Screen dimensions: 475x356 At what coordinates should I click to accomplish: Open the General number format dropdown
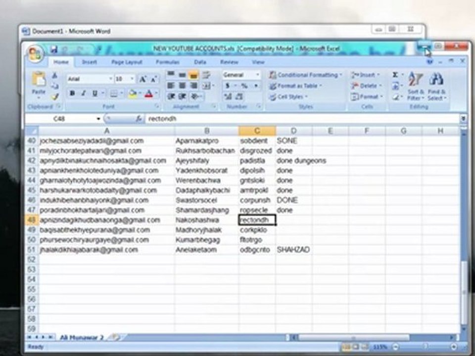pos(257,75)
